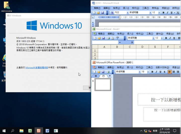Click the PowerPoint document icon beside the 檔案 menu

95,67
